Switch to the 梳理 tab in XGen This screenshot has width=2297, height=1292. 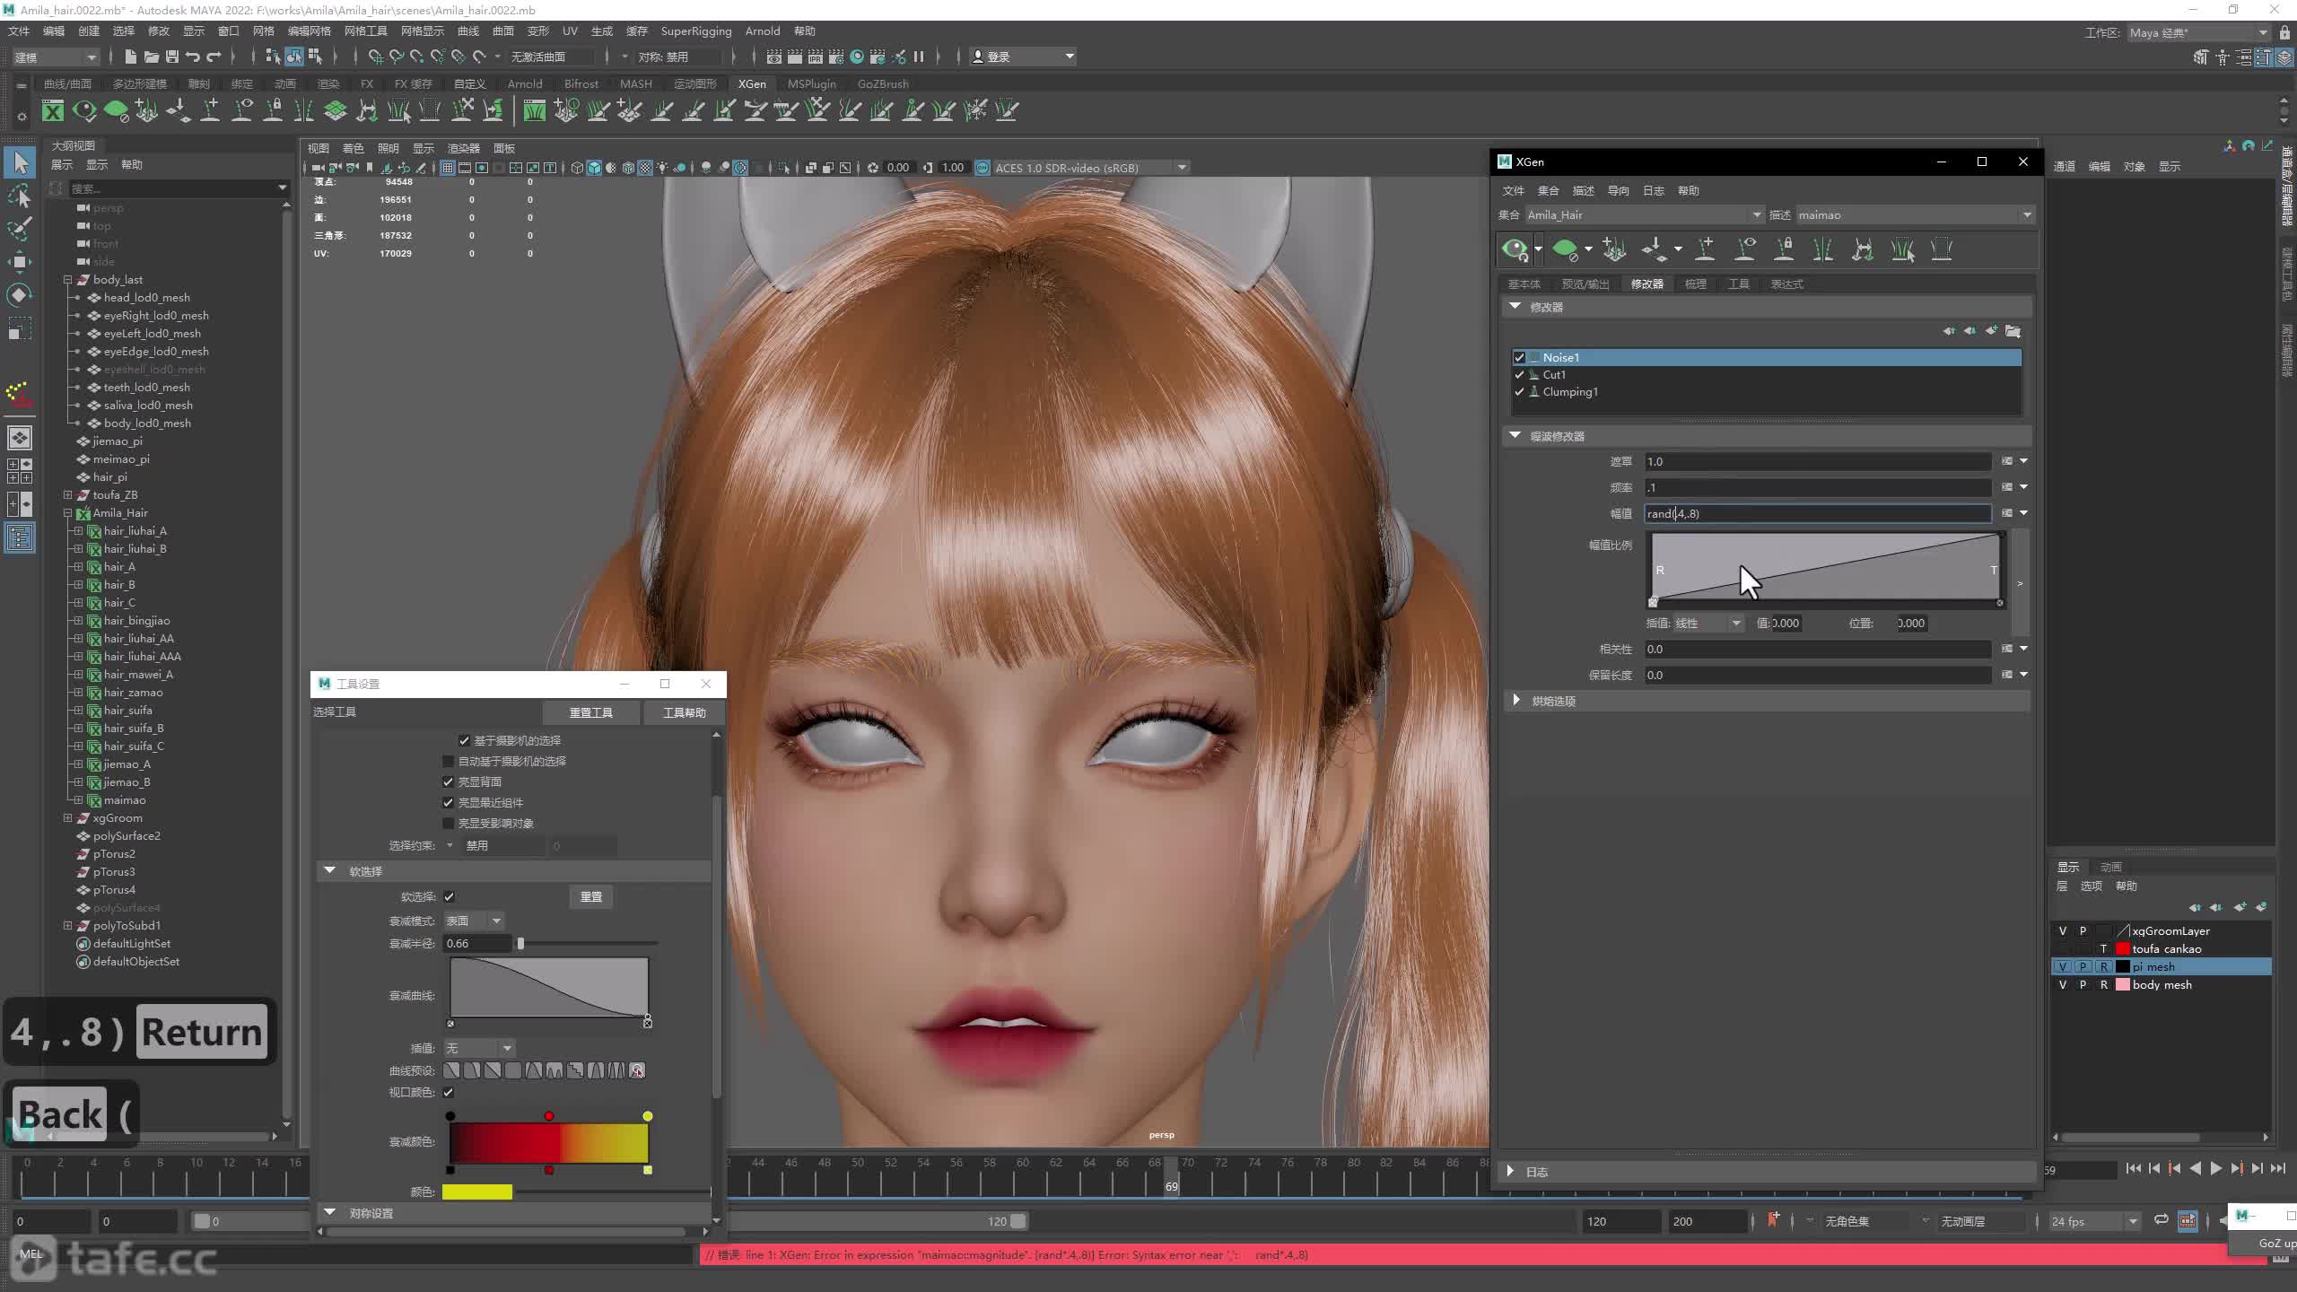pos(1695,284)
